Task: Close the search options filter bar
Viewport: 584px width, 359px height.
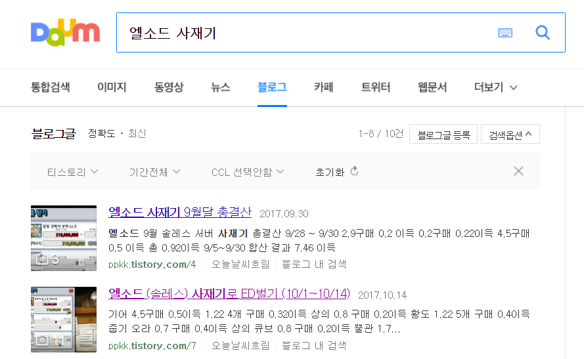Action: pyautogui.click(x=518, y=171)
